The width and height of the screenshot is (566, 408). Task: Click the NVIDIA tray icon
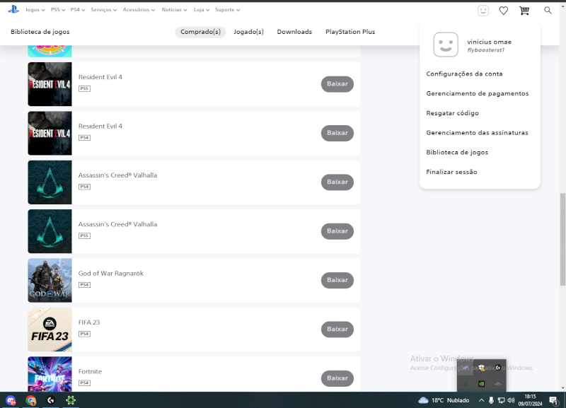pos(482,384)
